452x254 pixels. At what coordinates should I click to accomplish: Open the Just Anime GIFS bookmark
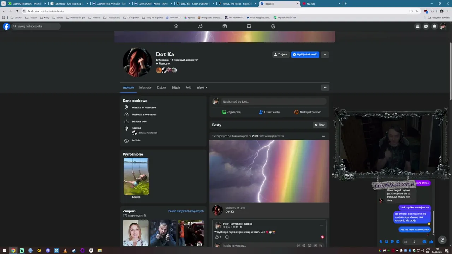(x=234, y=18)
